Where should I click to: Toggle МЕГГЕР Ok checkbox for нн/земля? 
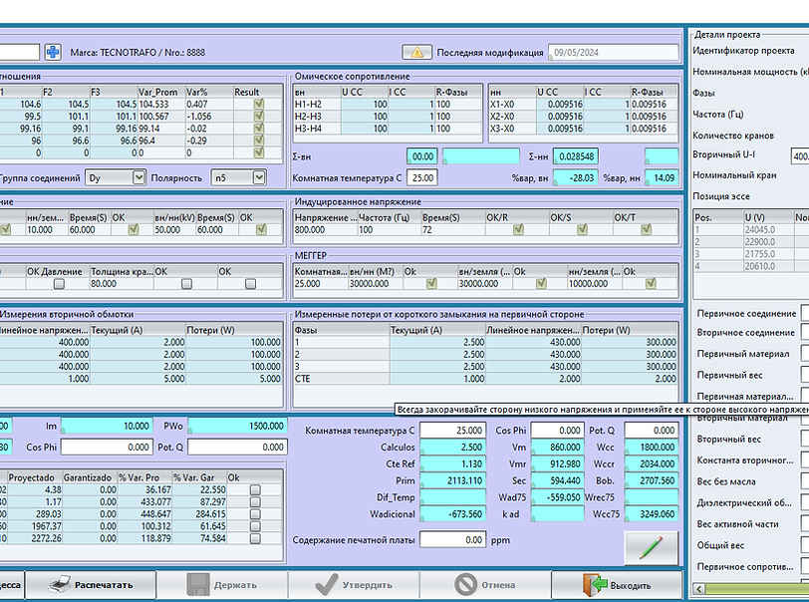(651, 283)
